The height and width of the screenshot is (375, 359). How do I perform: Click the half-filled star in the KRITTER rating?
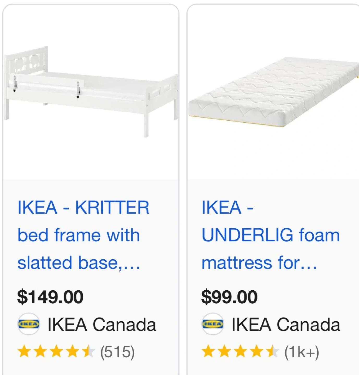(x=88, y=352)
